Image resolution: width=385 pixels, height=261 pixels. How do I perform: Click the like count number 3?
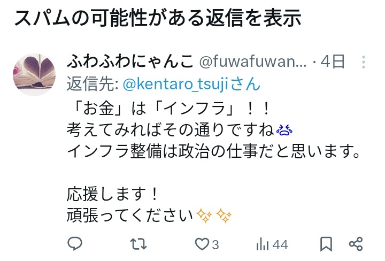click(215, 245)
